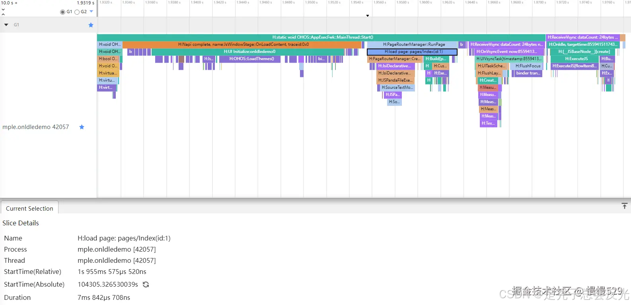Select the G1 radio button
Viewport: 631px width, 305px height.
tap(62, 12)
